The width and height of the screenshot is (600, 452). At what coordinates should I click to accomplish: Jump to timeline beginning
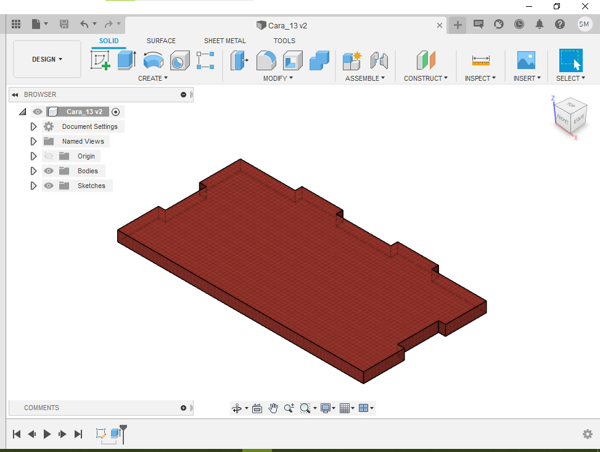tap(17, 434)
